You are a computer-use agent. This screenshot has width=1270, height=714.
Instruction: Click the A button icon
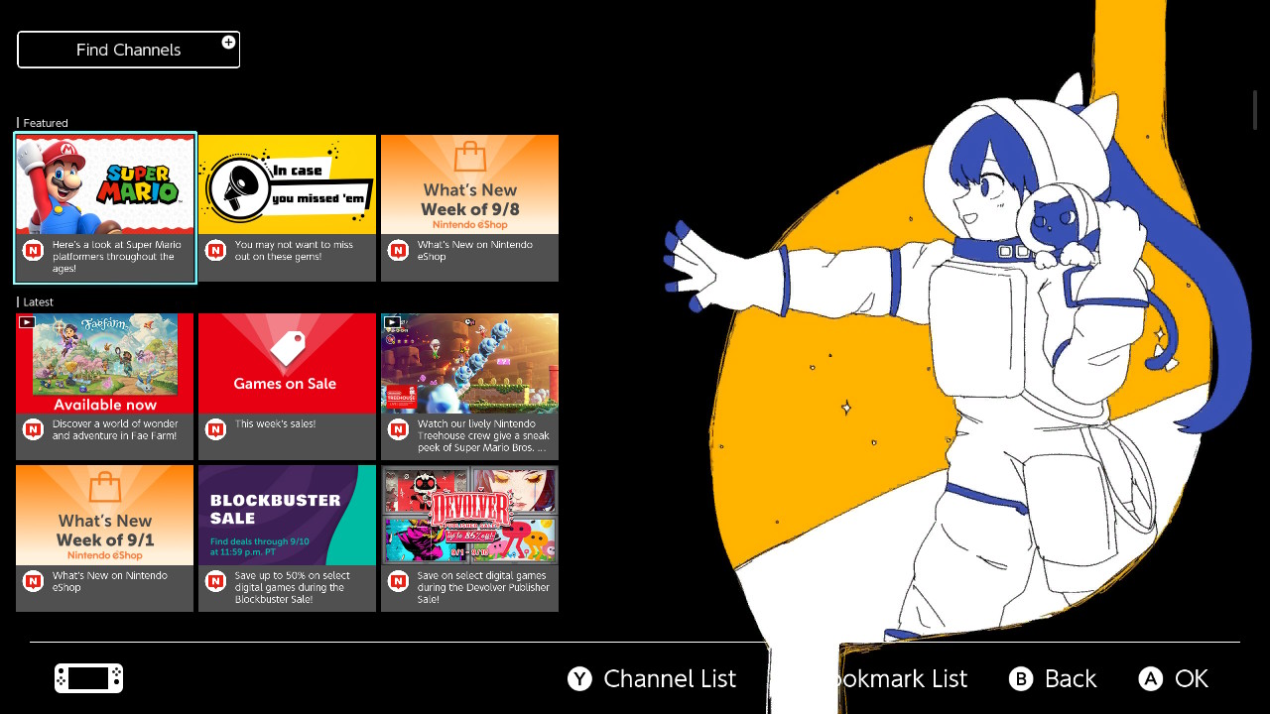[1150, 678]
